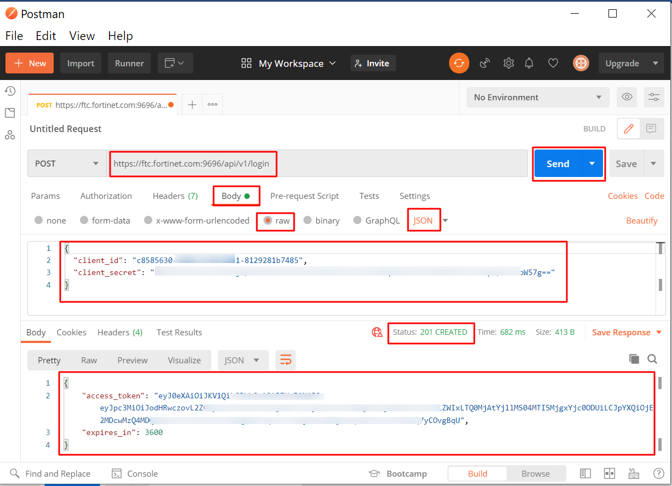The height and width of the screenshot is (486, 672).
Task: Open the raw body JSON type dropdown
Action: (430, 220)
